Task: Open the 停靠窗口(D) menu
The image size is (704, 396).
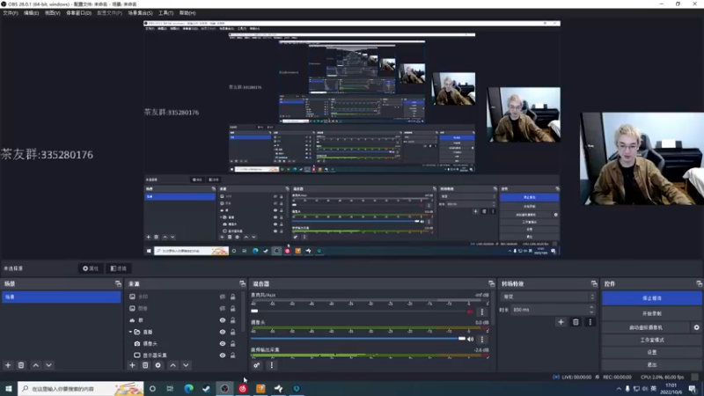Action: pyautogui.click(x=78, y=13)
